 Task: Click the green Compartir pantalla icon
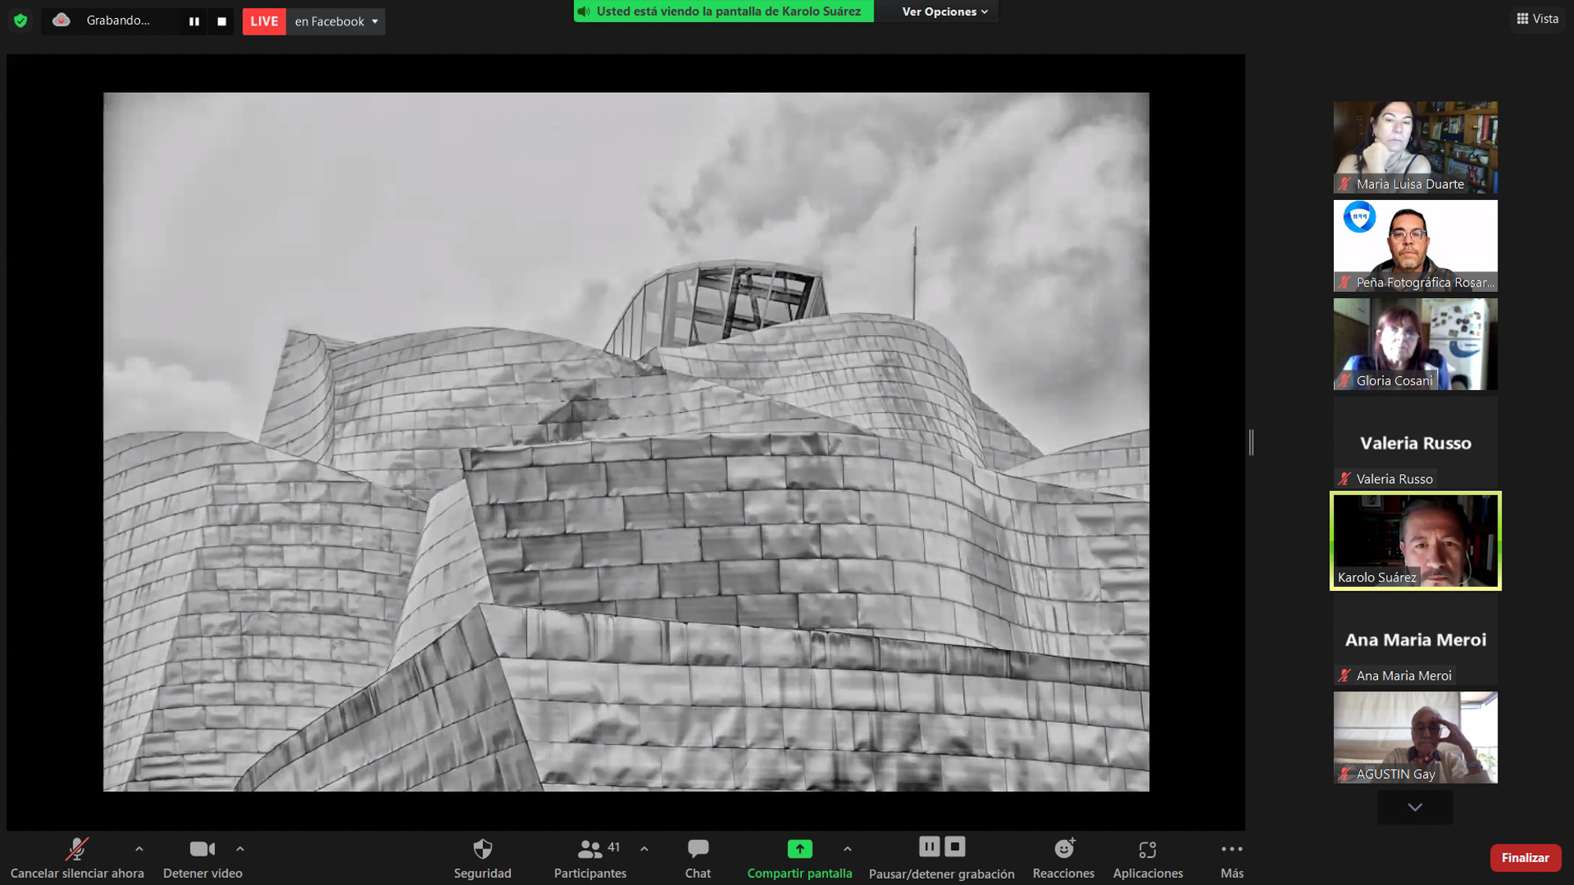tap(800, 849)
